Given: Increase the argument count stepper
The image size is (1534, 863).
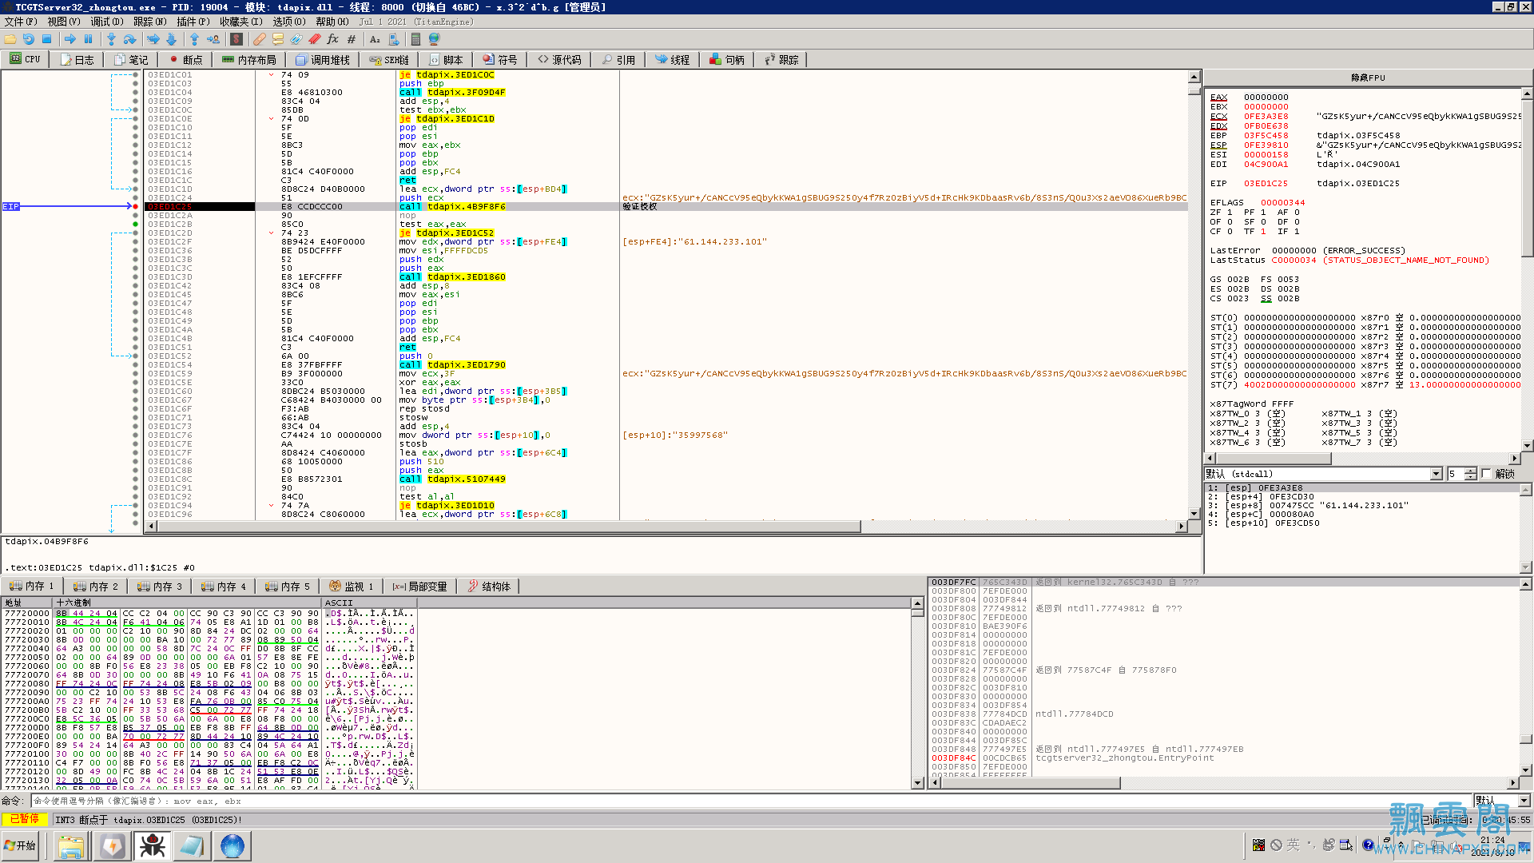Looking at the screenshot, I should [1471, 471].
